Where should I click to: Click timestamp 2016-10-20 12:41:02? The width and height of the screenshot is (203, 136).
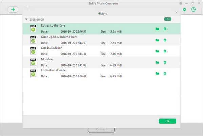pyautogui.click(x=74, y=65)
